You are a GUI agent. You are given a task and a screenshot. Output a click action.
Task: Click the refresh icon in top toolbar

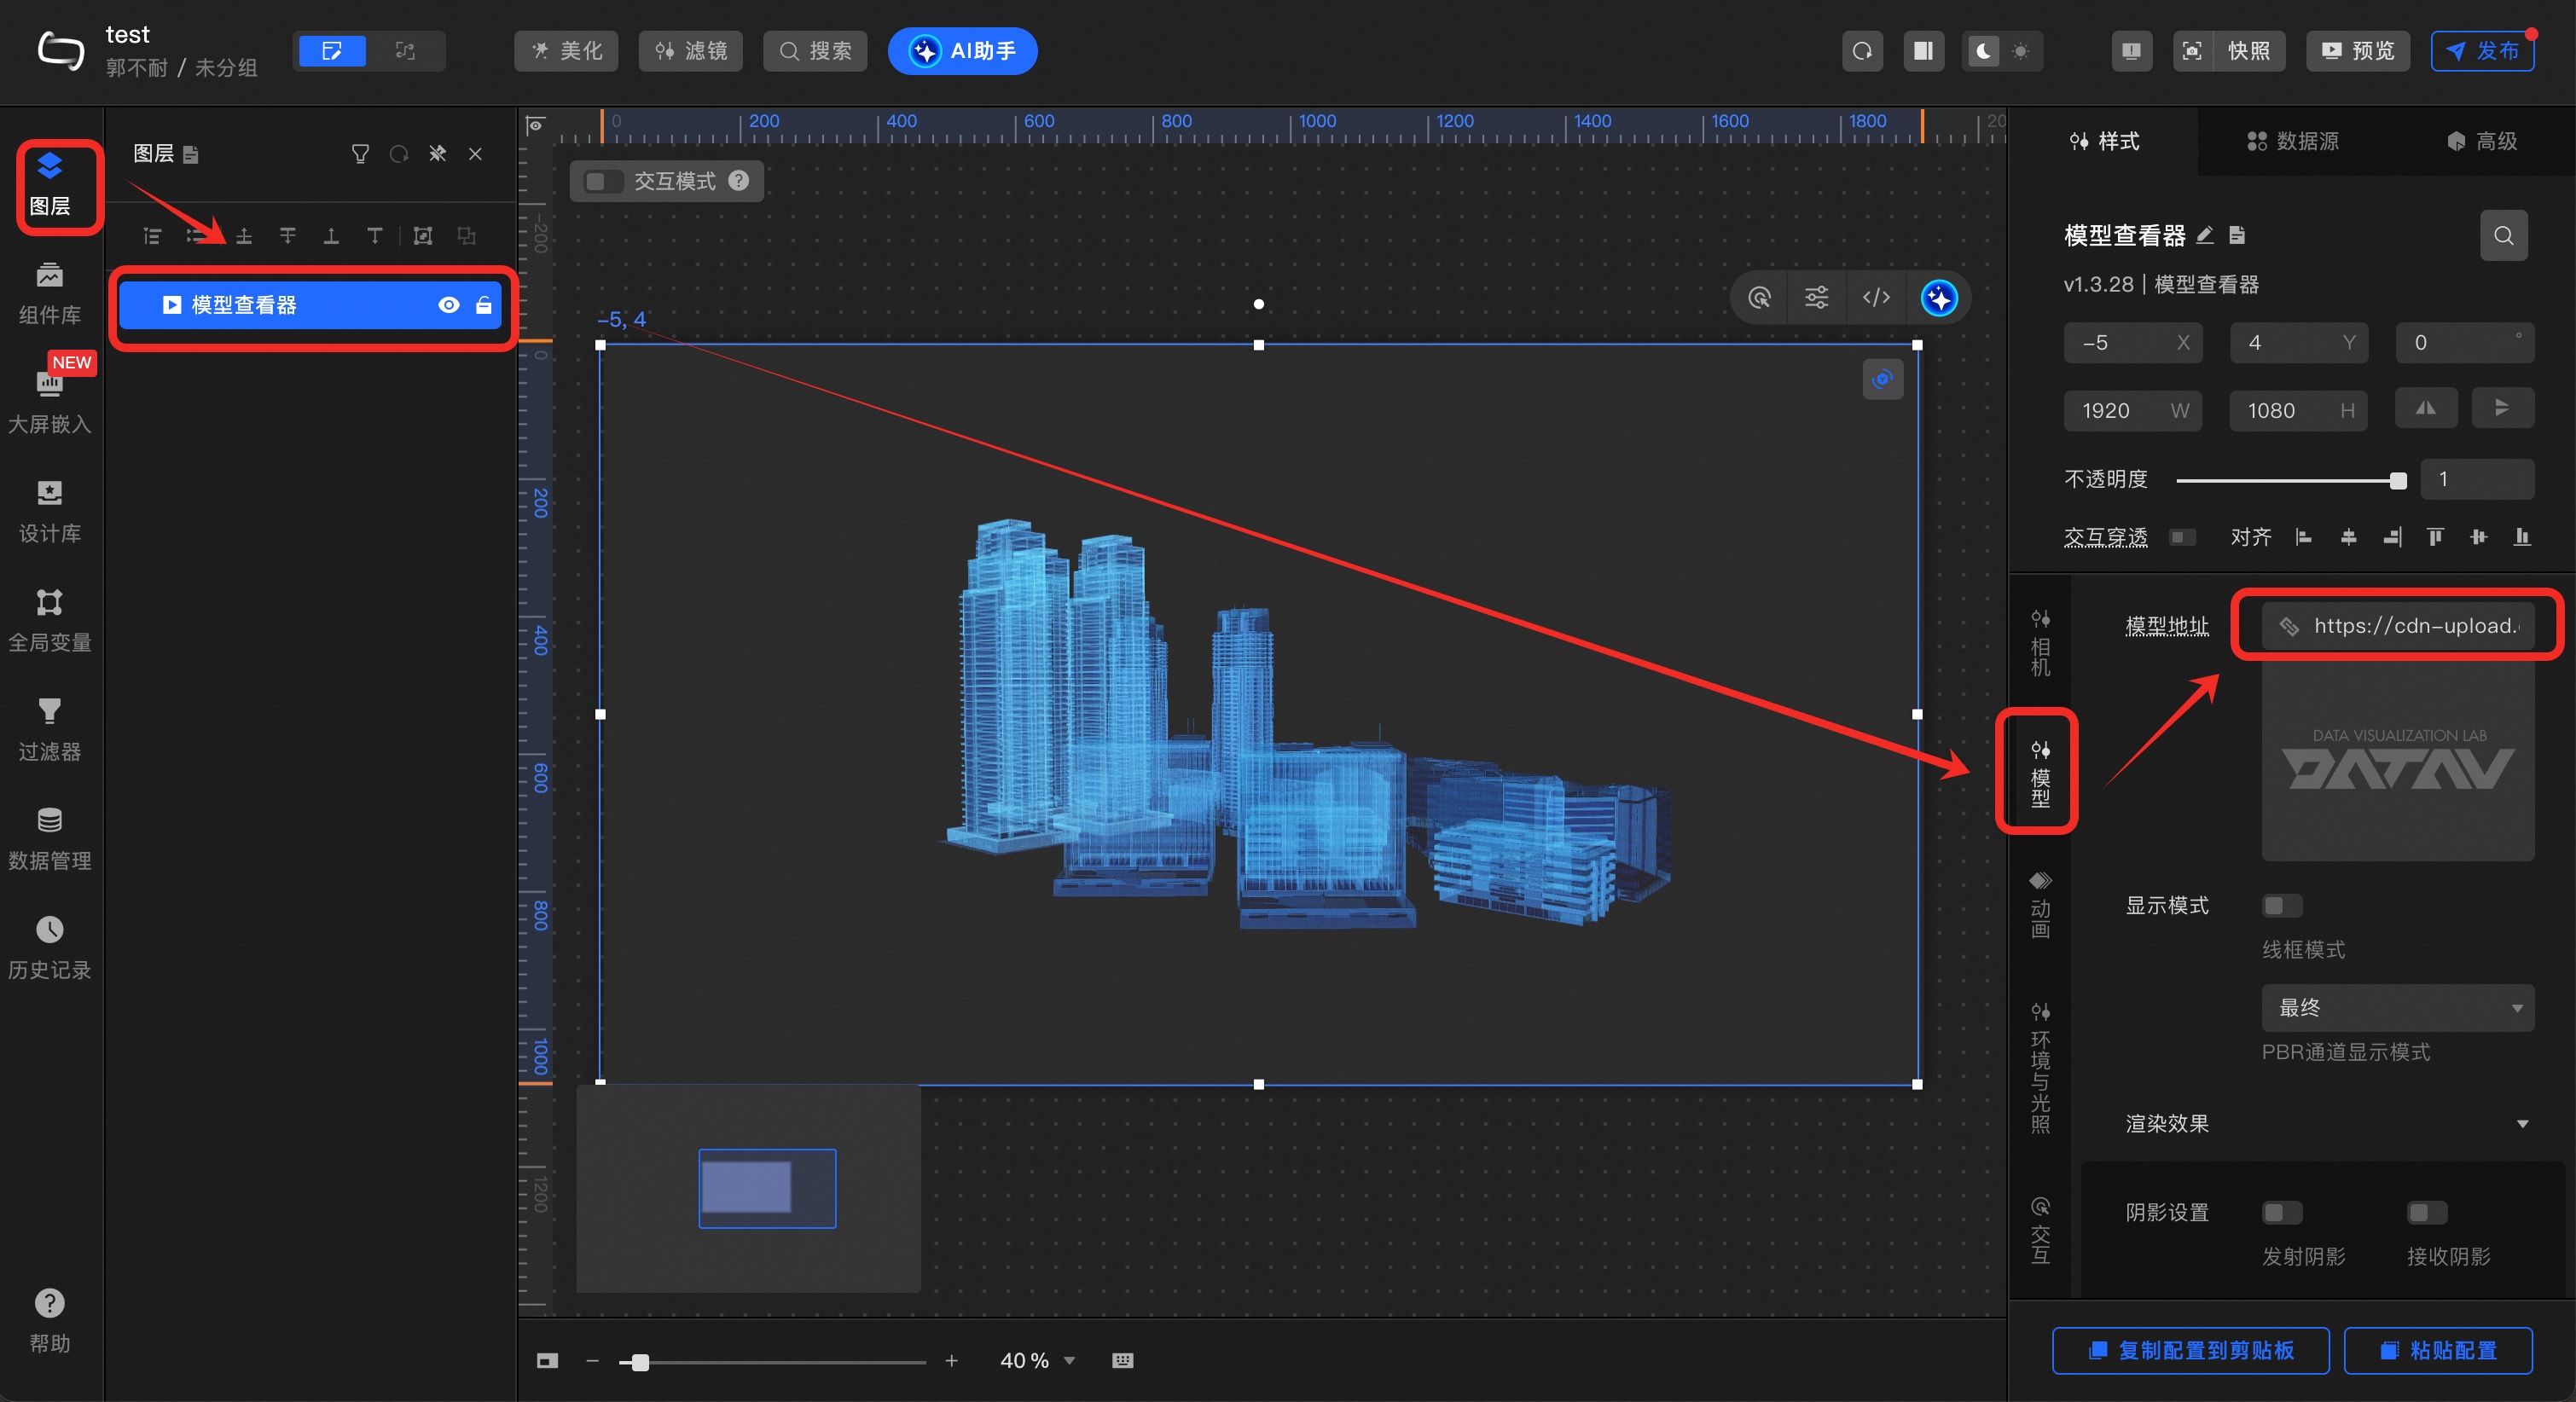(1862, 51)
